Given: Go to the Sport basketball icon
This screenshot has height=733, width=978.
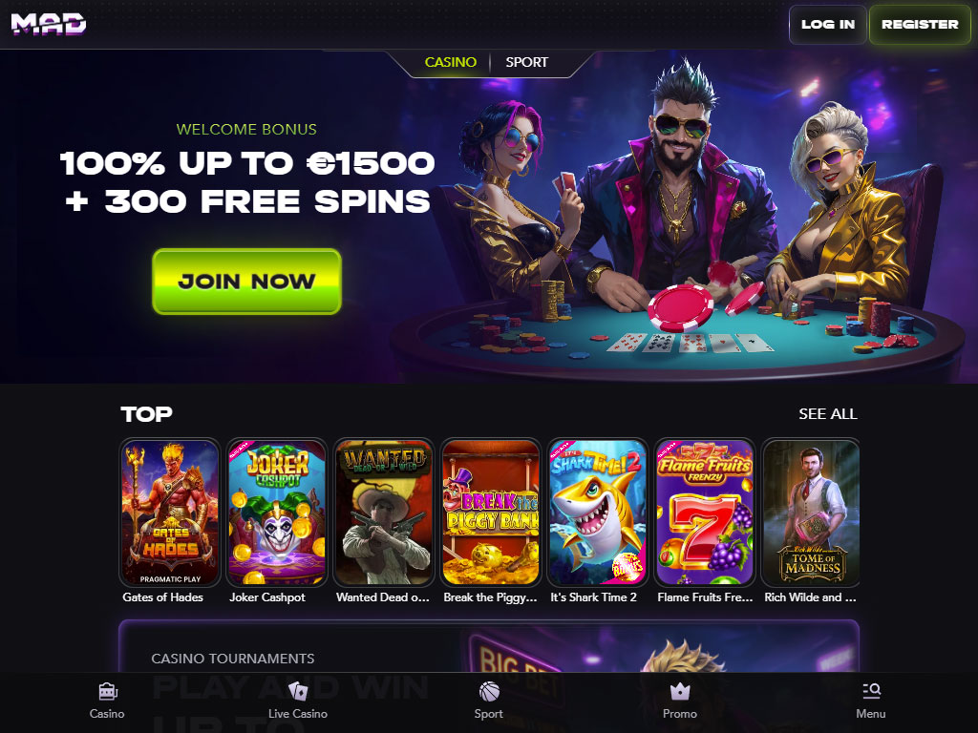Looking at the screenshot, I should [489, 691].
